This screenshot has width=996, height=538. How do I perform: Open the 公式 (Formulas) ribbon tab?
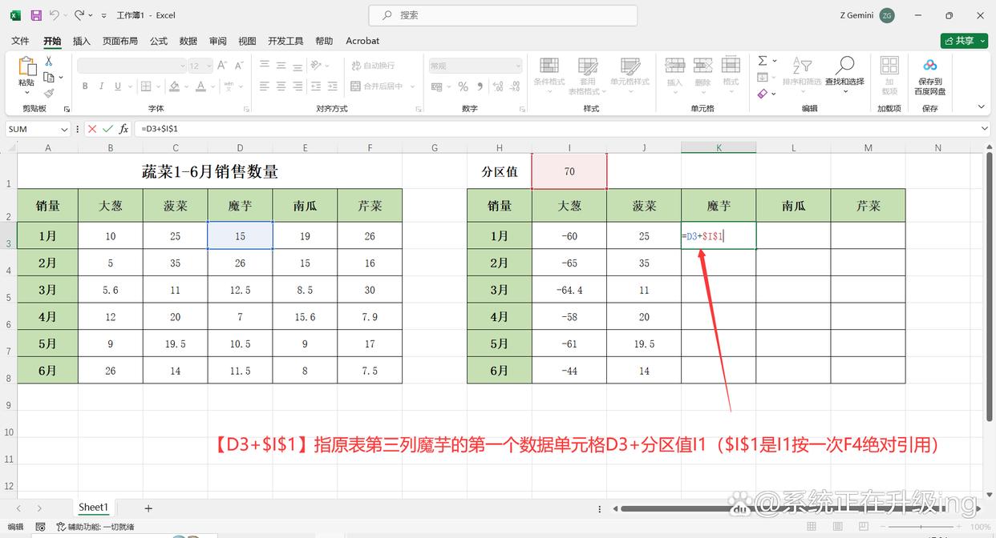tap(159, 41)
